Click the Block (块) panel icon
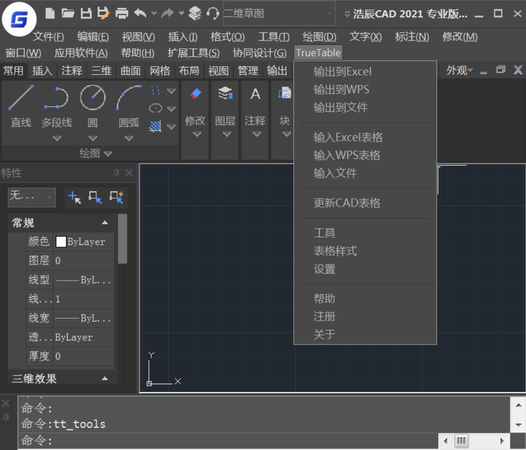This screenshot has width=526, height=450. [x=285, y=94]
